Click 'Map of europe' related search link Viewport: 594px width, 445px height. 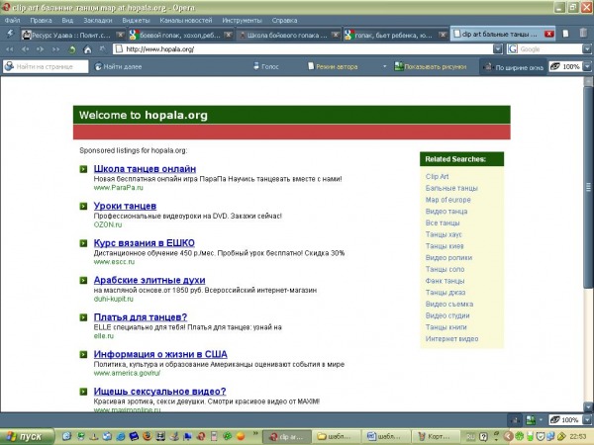(x=447, y=200)
